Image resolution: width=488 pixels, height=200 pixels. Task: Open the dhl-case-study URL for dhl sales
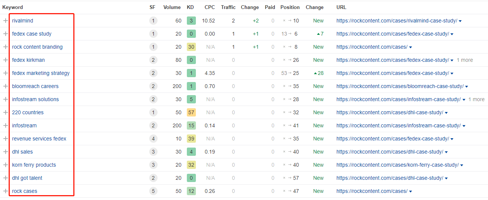389,152
